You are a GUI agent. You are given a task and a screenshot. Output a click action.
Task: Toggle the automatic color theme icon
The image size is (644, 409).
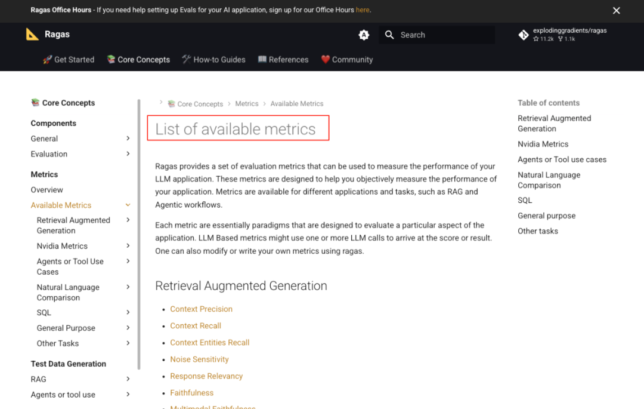point(364,35)
